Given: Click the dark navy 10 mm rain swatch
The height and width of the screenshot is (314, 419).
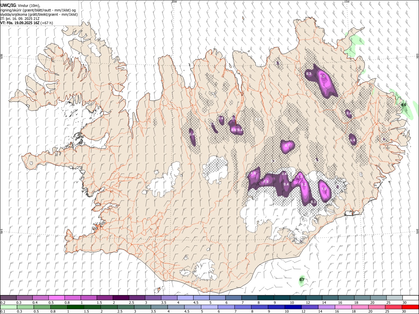Looking at the screenshot, I should click(293, 307).
